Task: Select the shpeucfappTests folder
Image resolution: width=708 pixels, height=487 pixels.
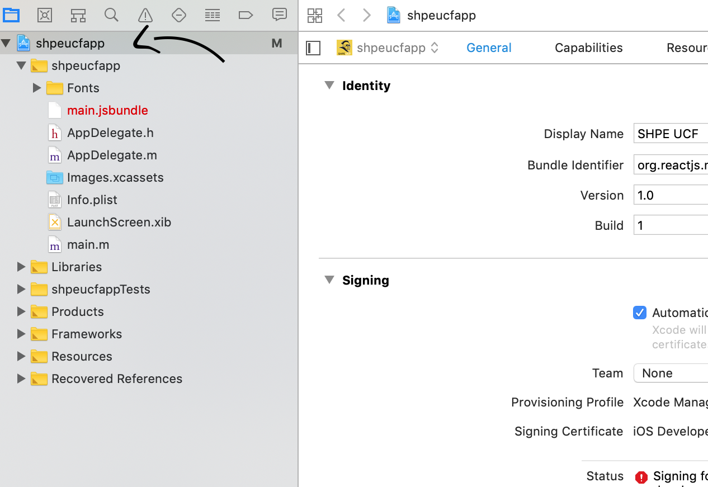Action: (101, 289)
